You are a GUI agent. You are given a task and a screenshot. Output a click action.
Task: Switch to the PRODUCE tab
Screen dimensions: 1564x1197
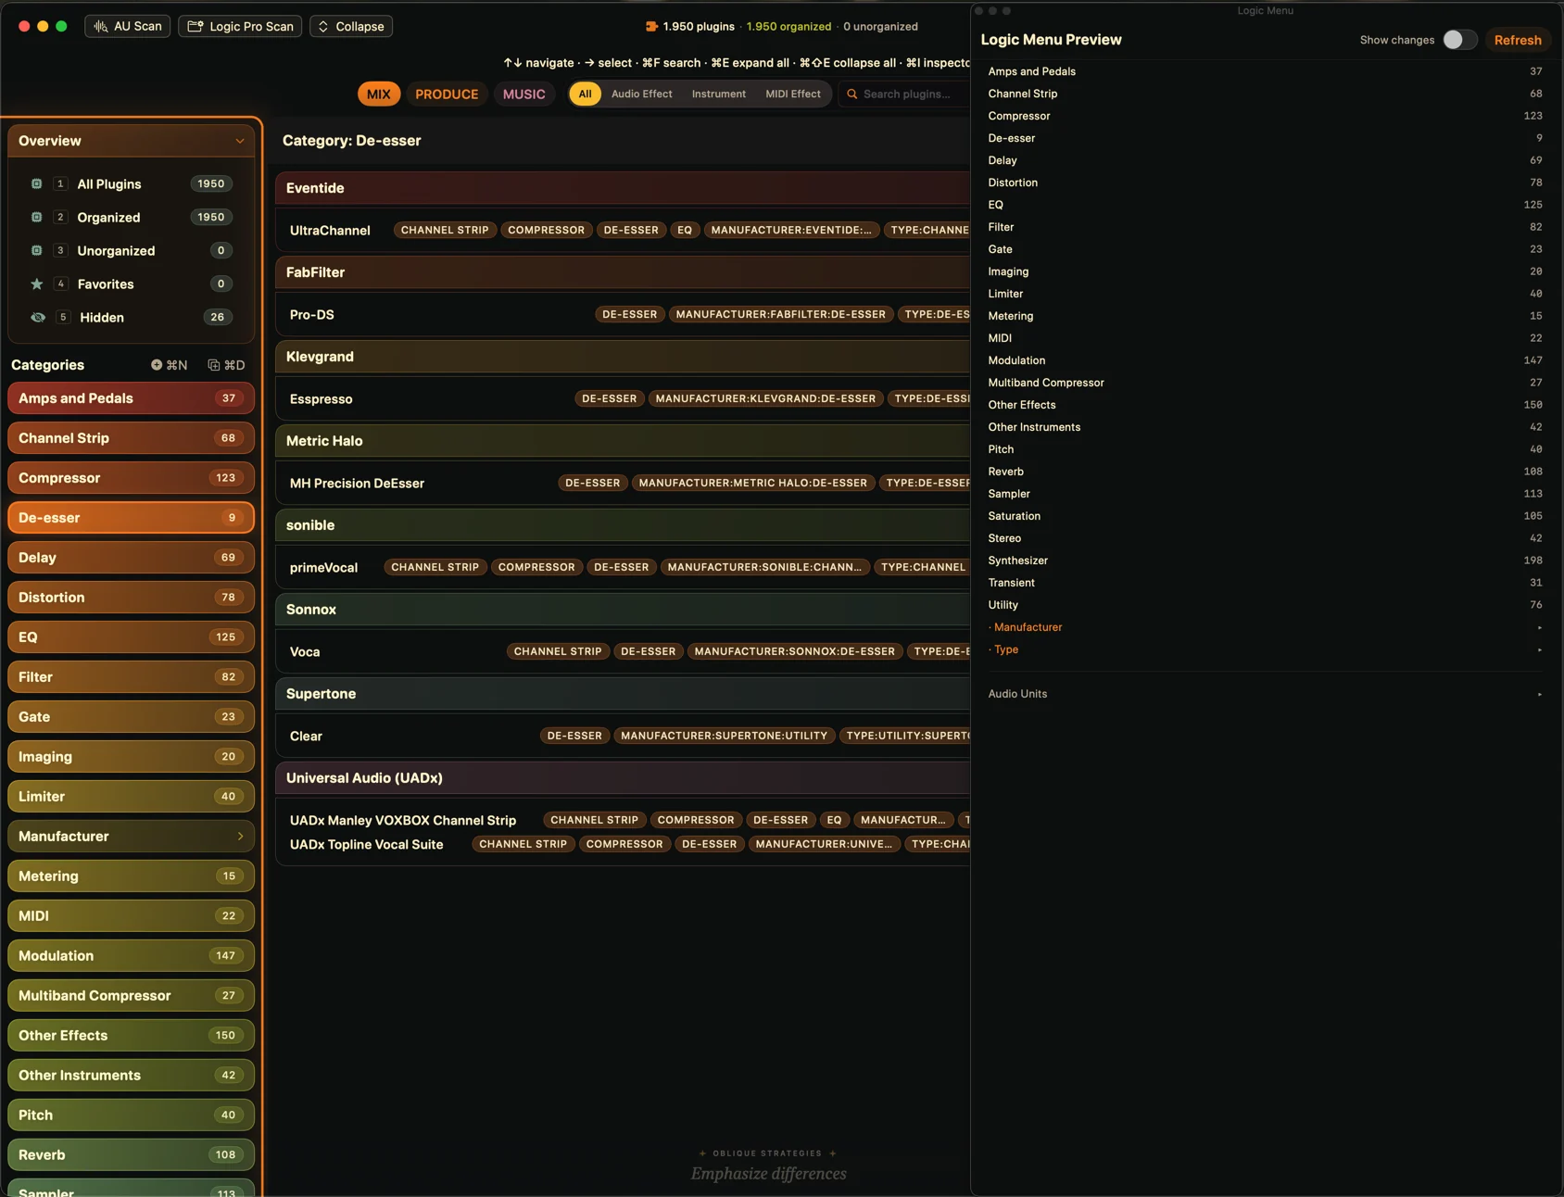point(447,94)
